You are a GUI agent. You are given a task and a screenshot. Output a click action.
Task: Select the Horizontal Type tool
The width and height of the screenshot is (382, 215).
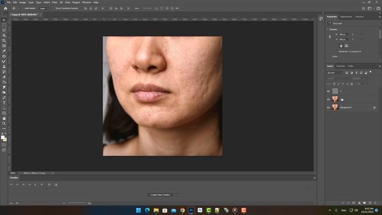pyautogui.click(x=4, y=103)
